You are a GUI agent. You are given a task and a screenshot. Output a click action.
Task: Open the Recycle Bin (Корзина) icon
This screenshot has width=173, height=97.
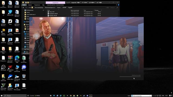tap(24, 77)
